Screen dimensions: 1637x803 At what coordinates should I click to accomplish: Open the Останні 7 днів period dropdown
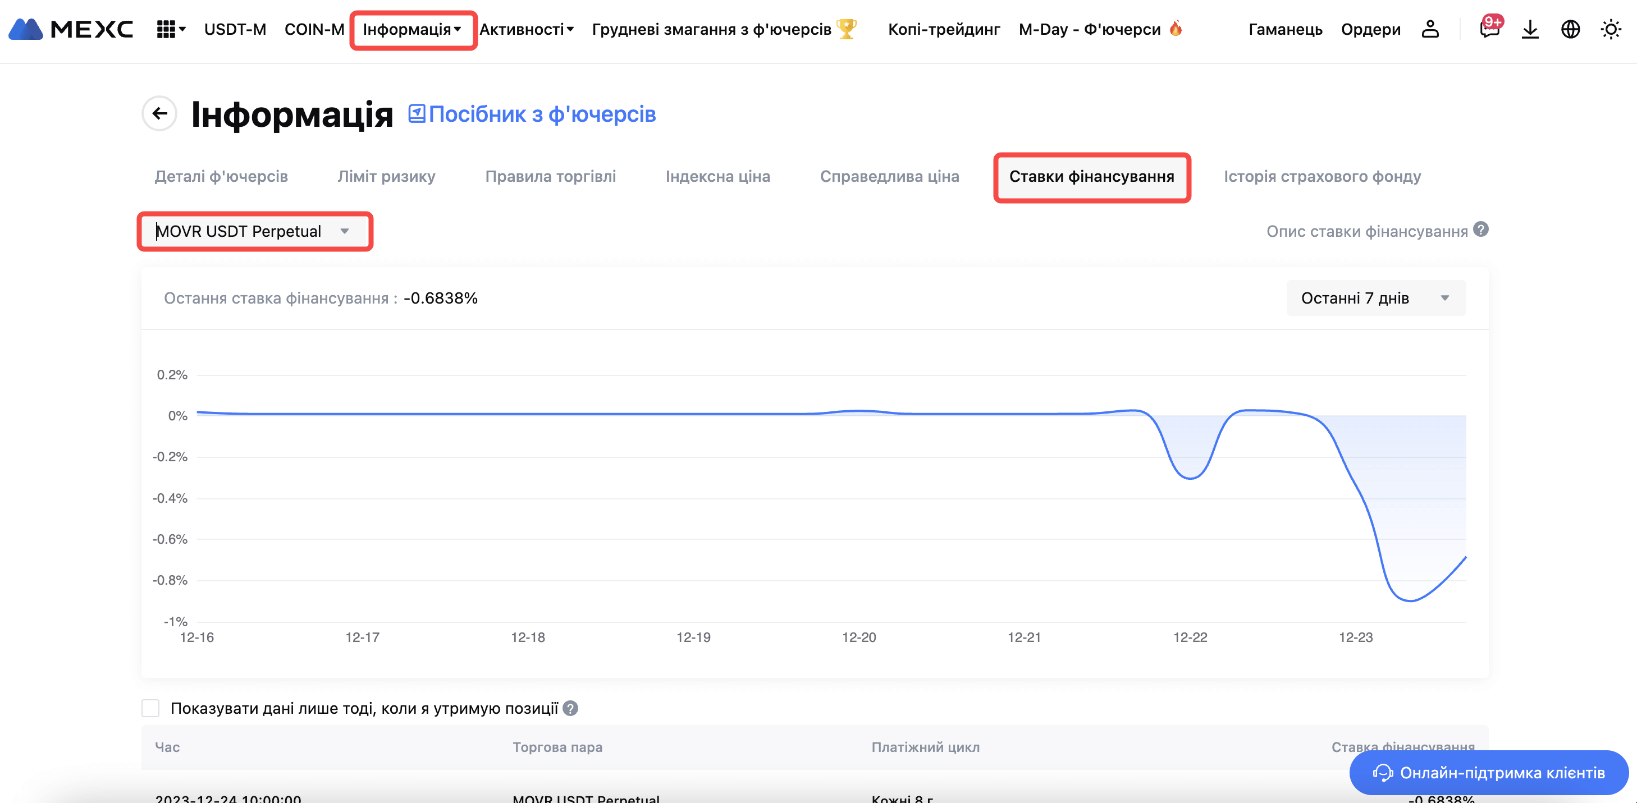coord(1376,298)
